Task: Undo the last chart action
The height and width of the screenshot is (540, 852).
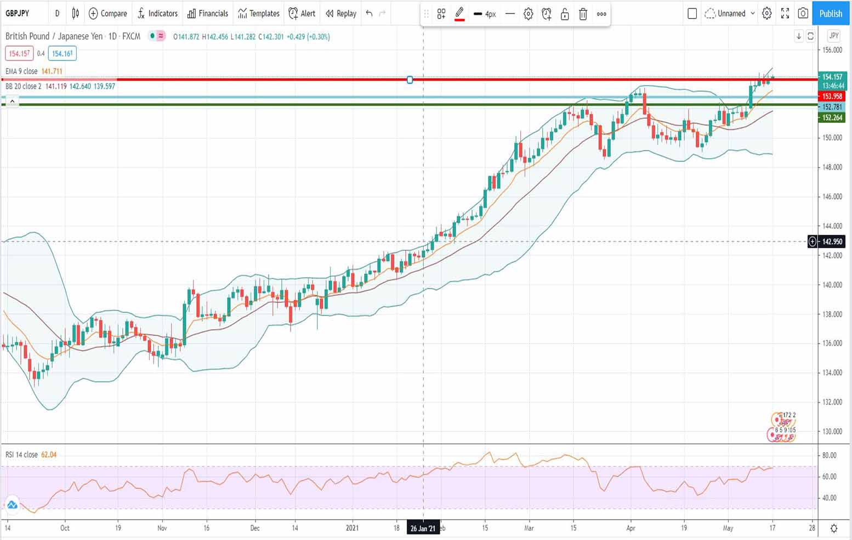Action: tap(369, 13)
